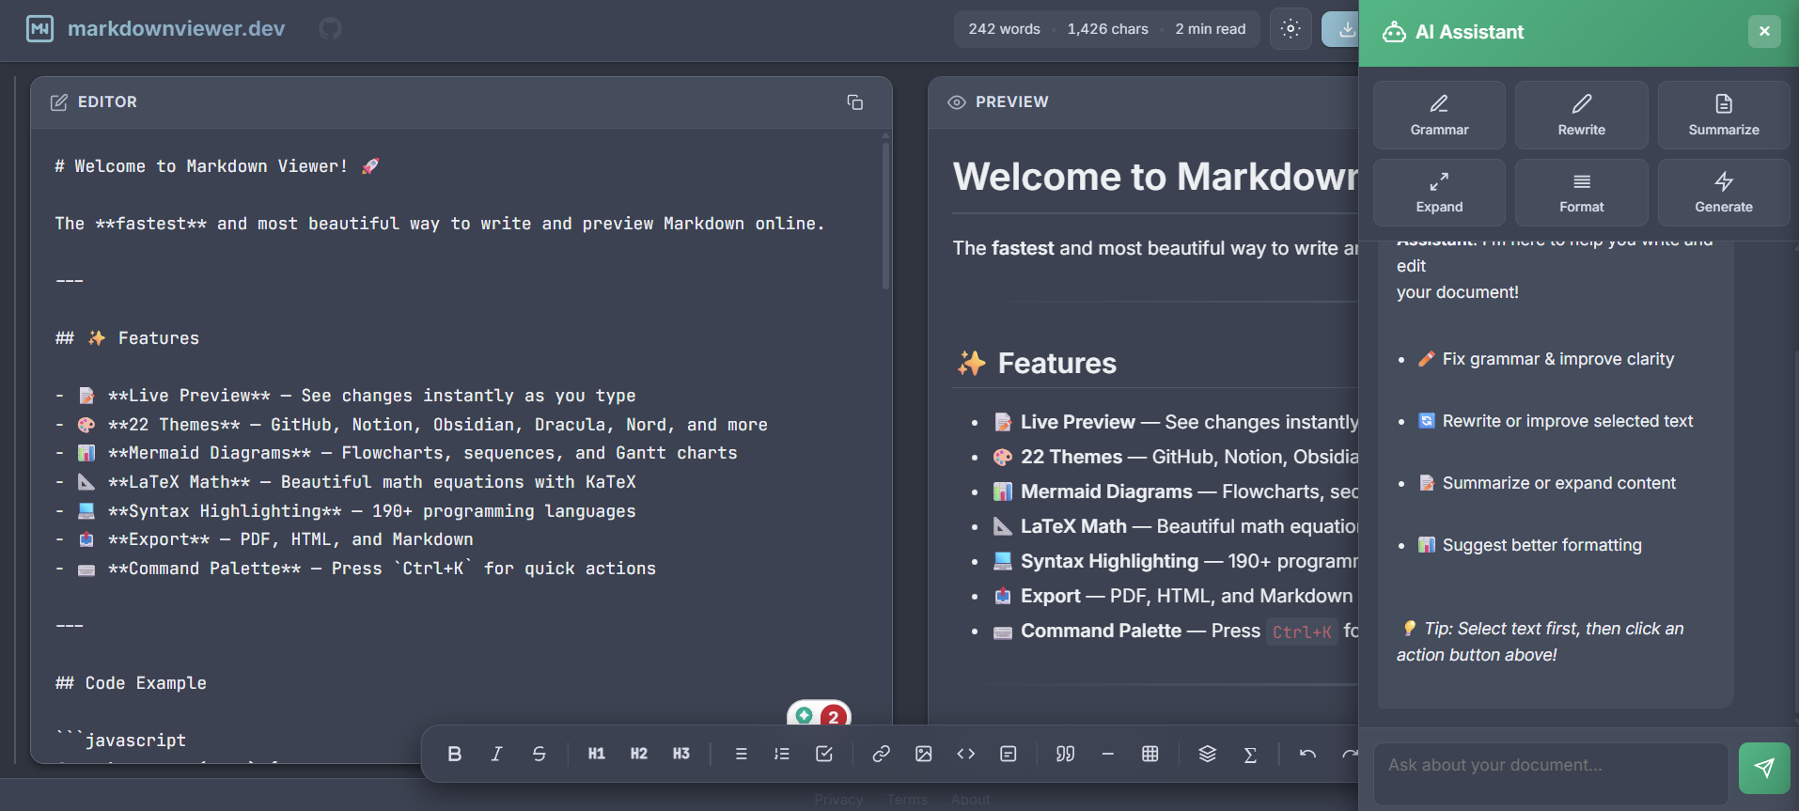
Task: Insert a hyperlink
Action: [x=881, y=754]
